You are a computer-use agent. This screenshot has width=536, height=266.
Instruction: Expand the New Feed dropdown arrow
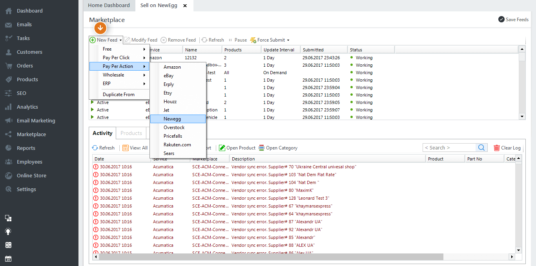tap(120, 40)
